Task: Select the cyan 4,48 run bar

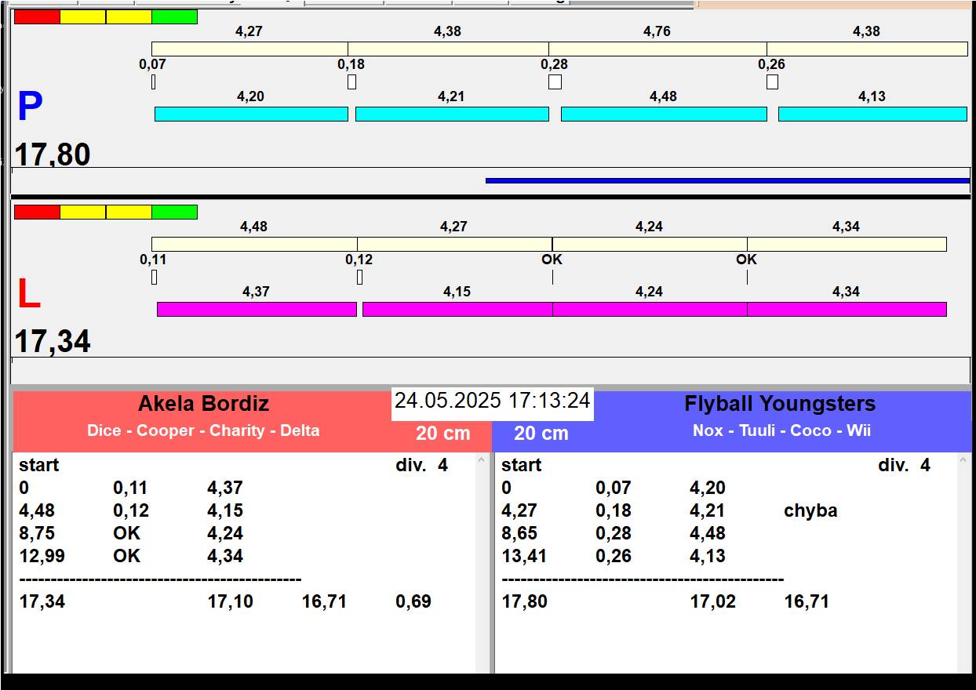Action: tap(663, 114)
